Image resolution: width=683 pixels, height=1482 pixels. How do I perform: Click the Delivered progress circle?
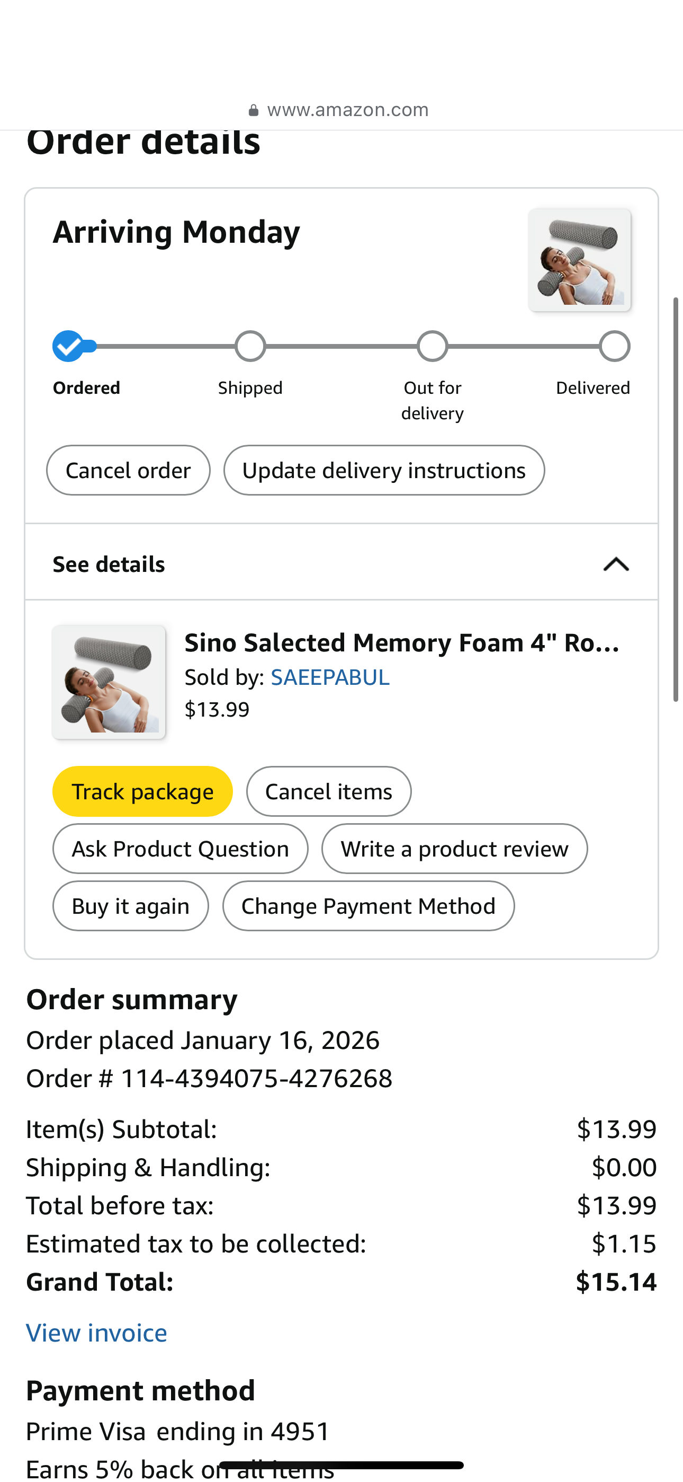tap(615, 346)
